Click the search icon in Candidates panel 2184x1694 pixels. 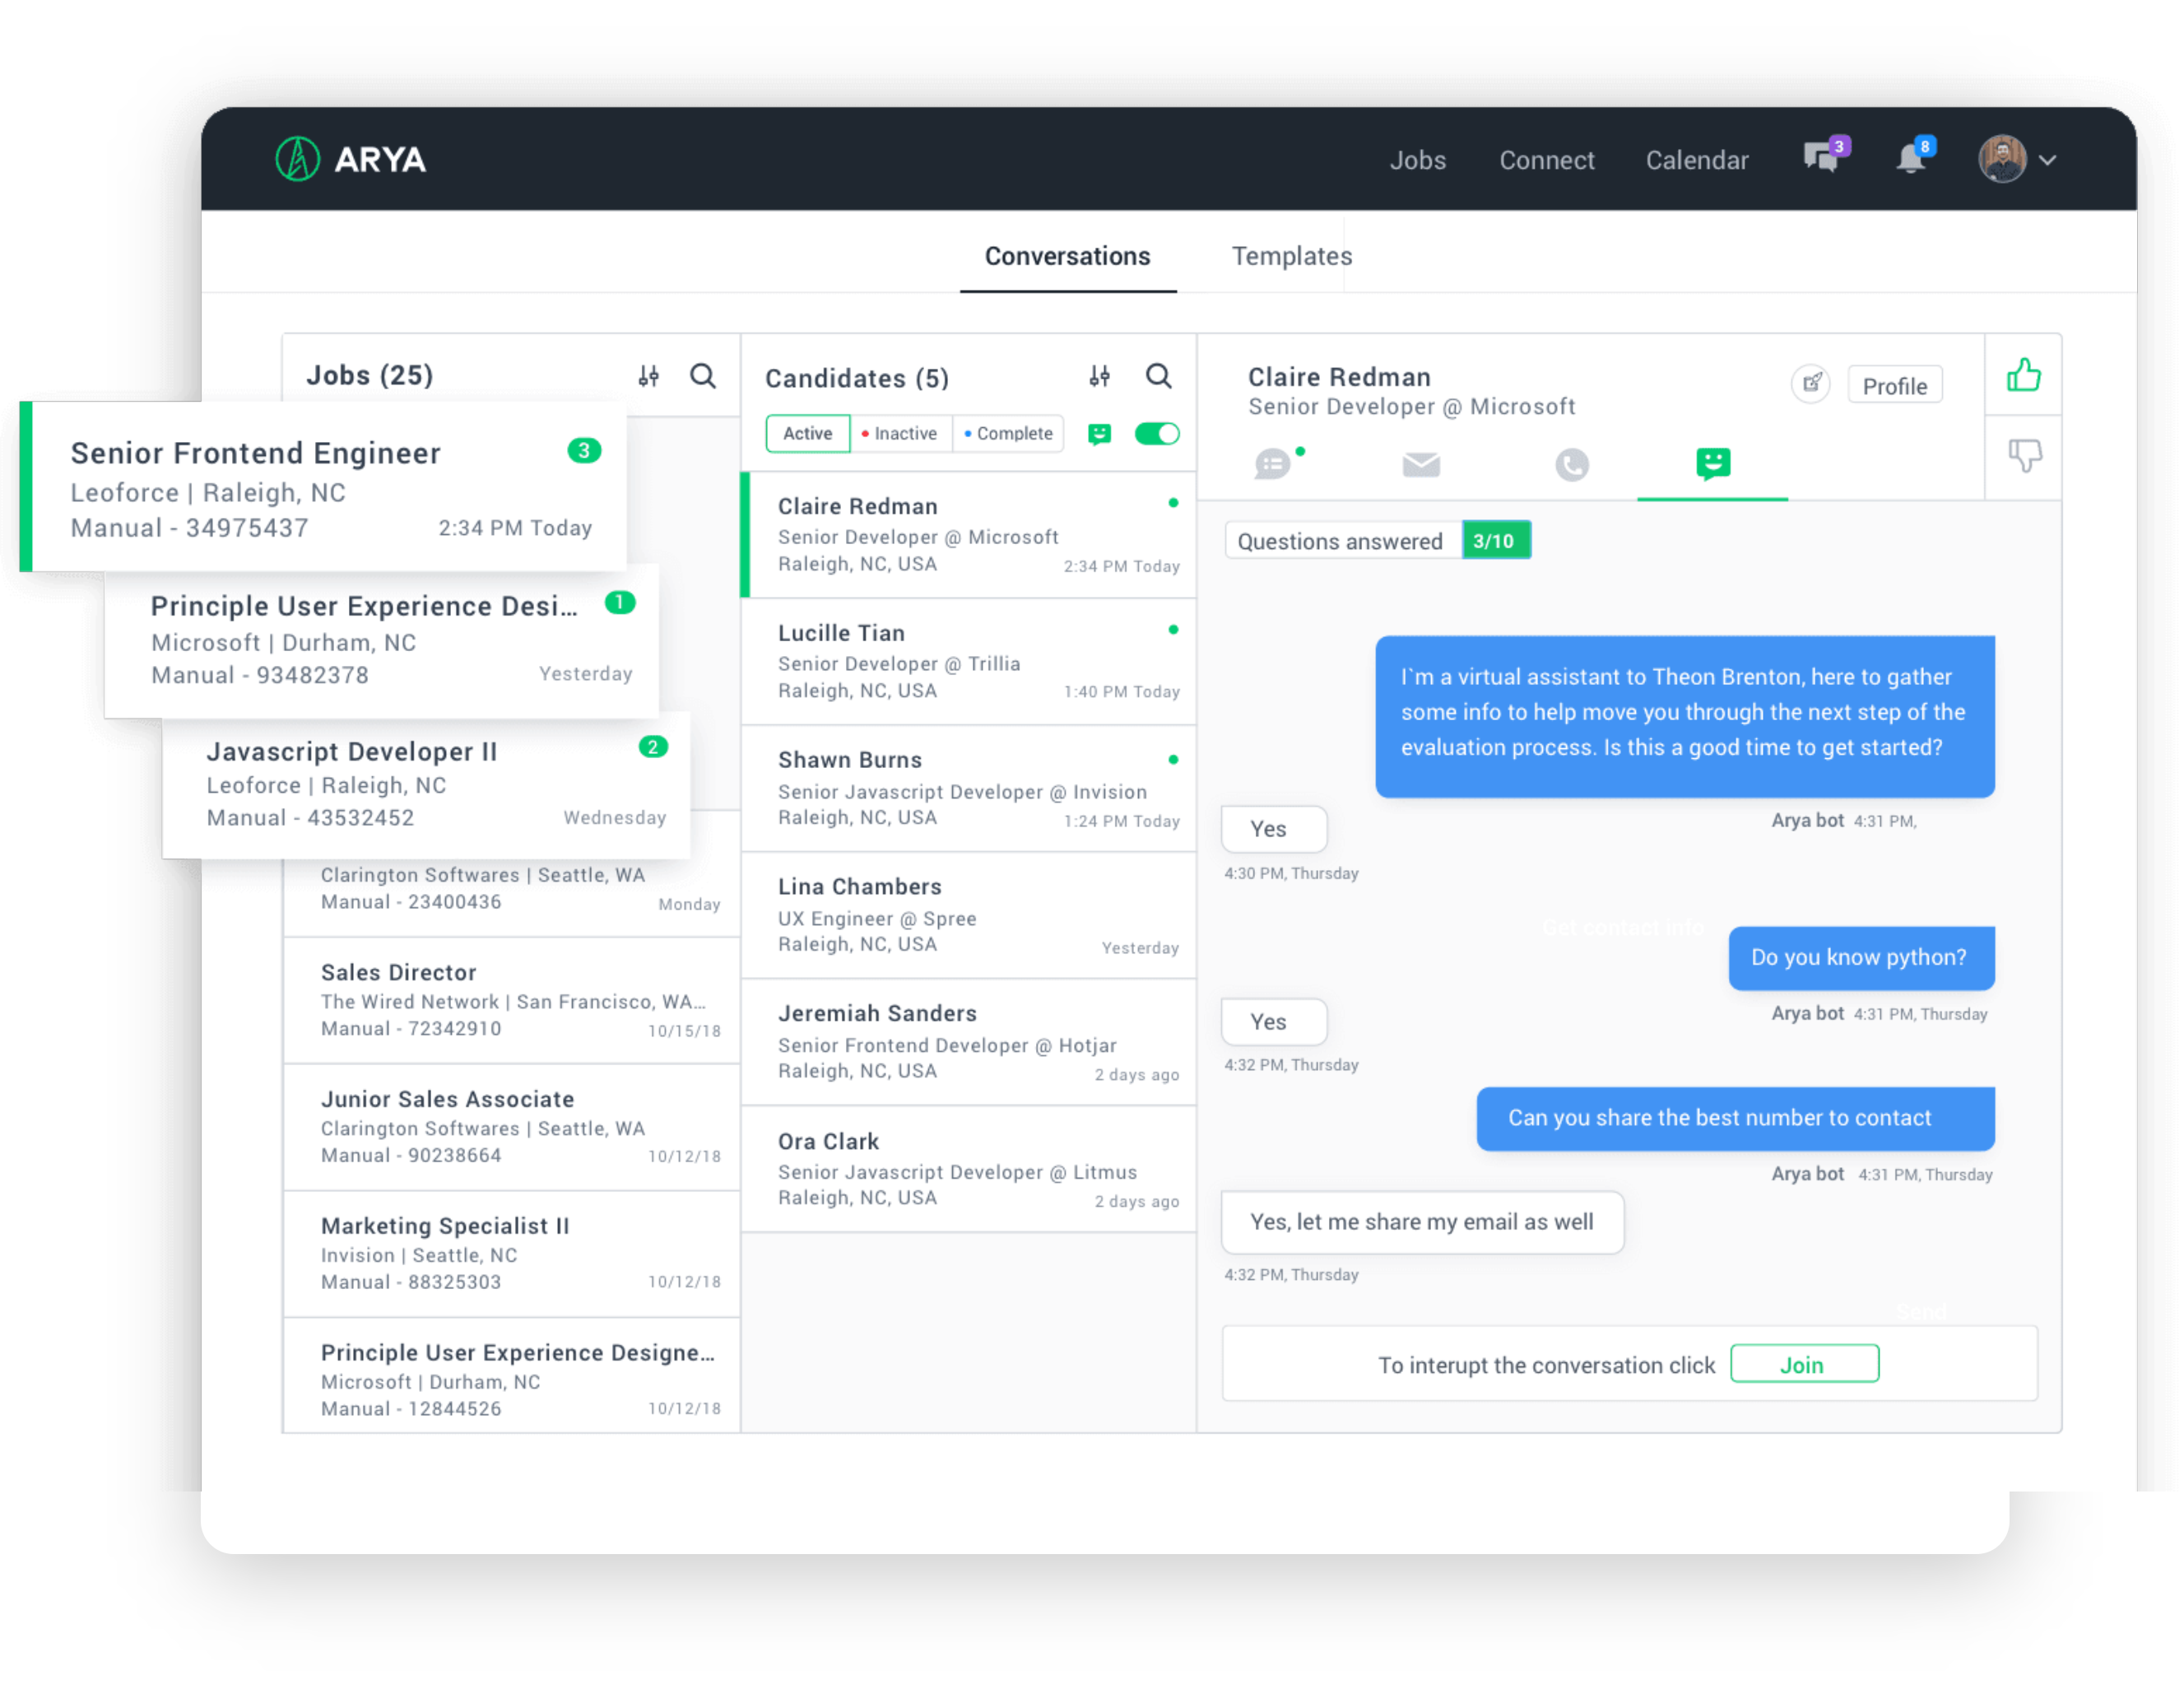[1158, 376]
